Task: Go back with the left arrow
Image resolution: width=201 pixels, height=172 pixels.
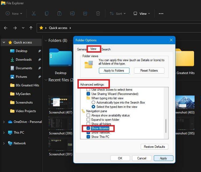Action: pos(6,28)
